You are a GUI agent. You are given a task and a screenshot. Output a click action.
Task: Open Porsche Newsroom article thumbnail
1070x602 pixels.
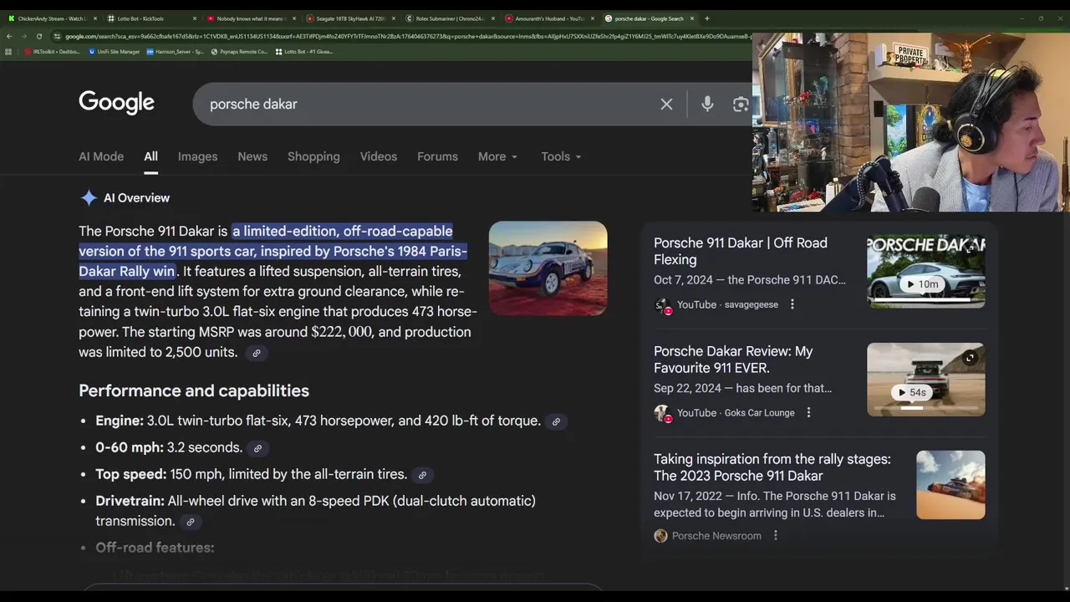(x=950, y=485)
